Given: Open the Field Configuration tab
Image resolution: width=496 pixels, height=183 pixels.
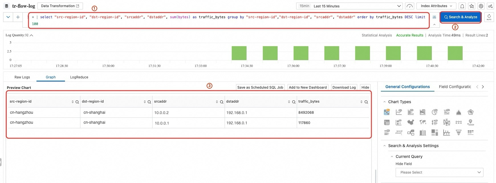Looking at the screenshot, I should click(455, 87).
